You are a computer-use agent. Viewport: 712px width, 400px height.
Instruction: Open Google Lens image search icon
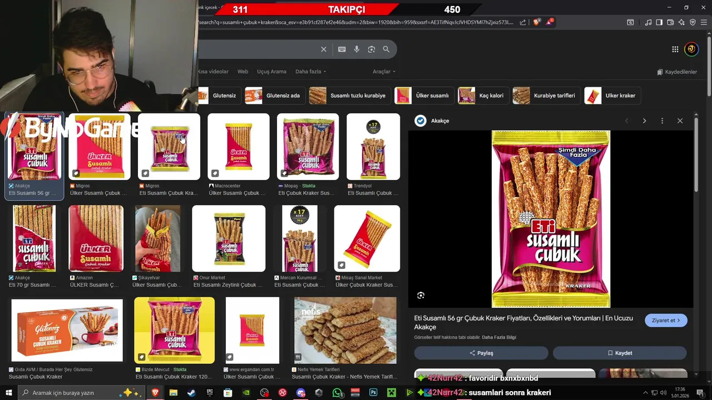(372, 49)
